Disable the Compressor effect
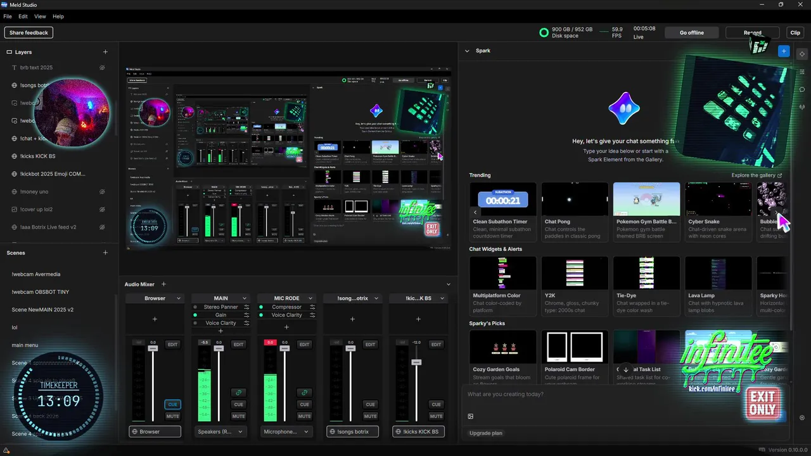This screenshot has height=456, width=811. 261,307
